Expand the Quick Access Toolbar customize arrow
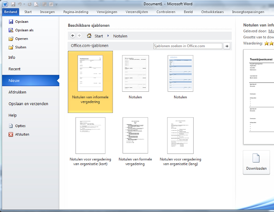The height and width of the screenshot is (212, 274). pyautogui.click(x=56, y=4)
